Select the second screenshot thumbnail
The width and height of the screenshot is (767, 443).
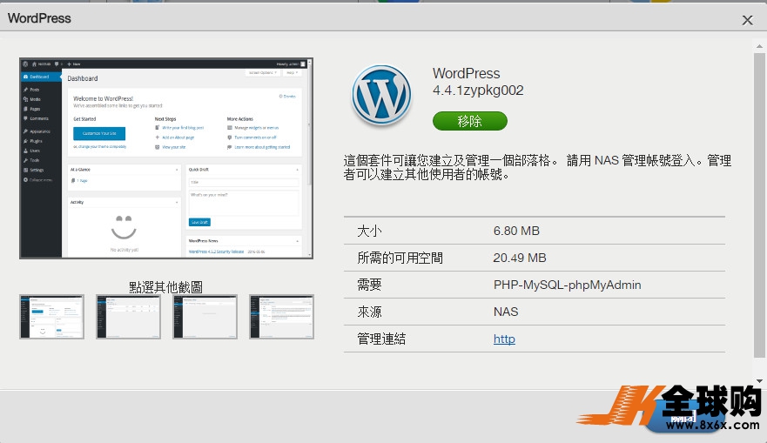pos(128,317)
